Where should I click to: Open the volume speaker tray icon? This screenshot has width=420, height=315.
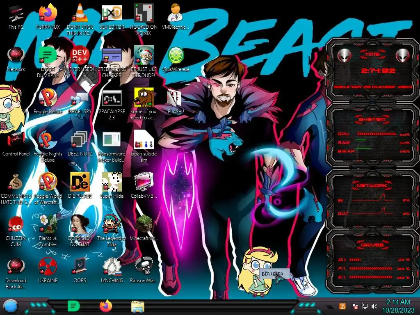(374, 306)
